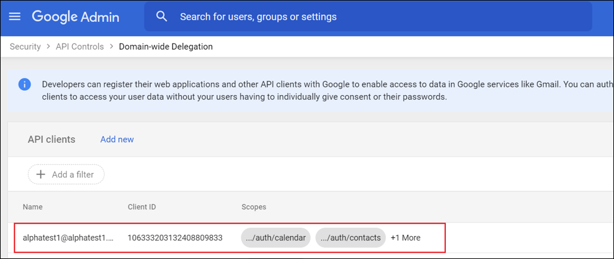Select the Domain-wide Delegation breadcrumb

coord(166,47)
